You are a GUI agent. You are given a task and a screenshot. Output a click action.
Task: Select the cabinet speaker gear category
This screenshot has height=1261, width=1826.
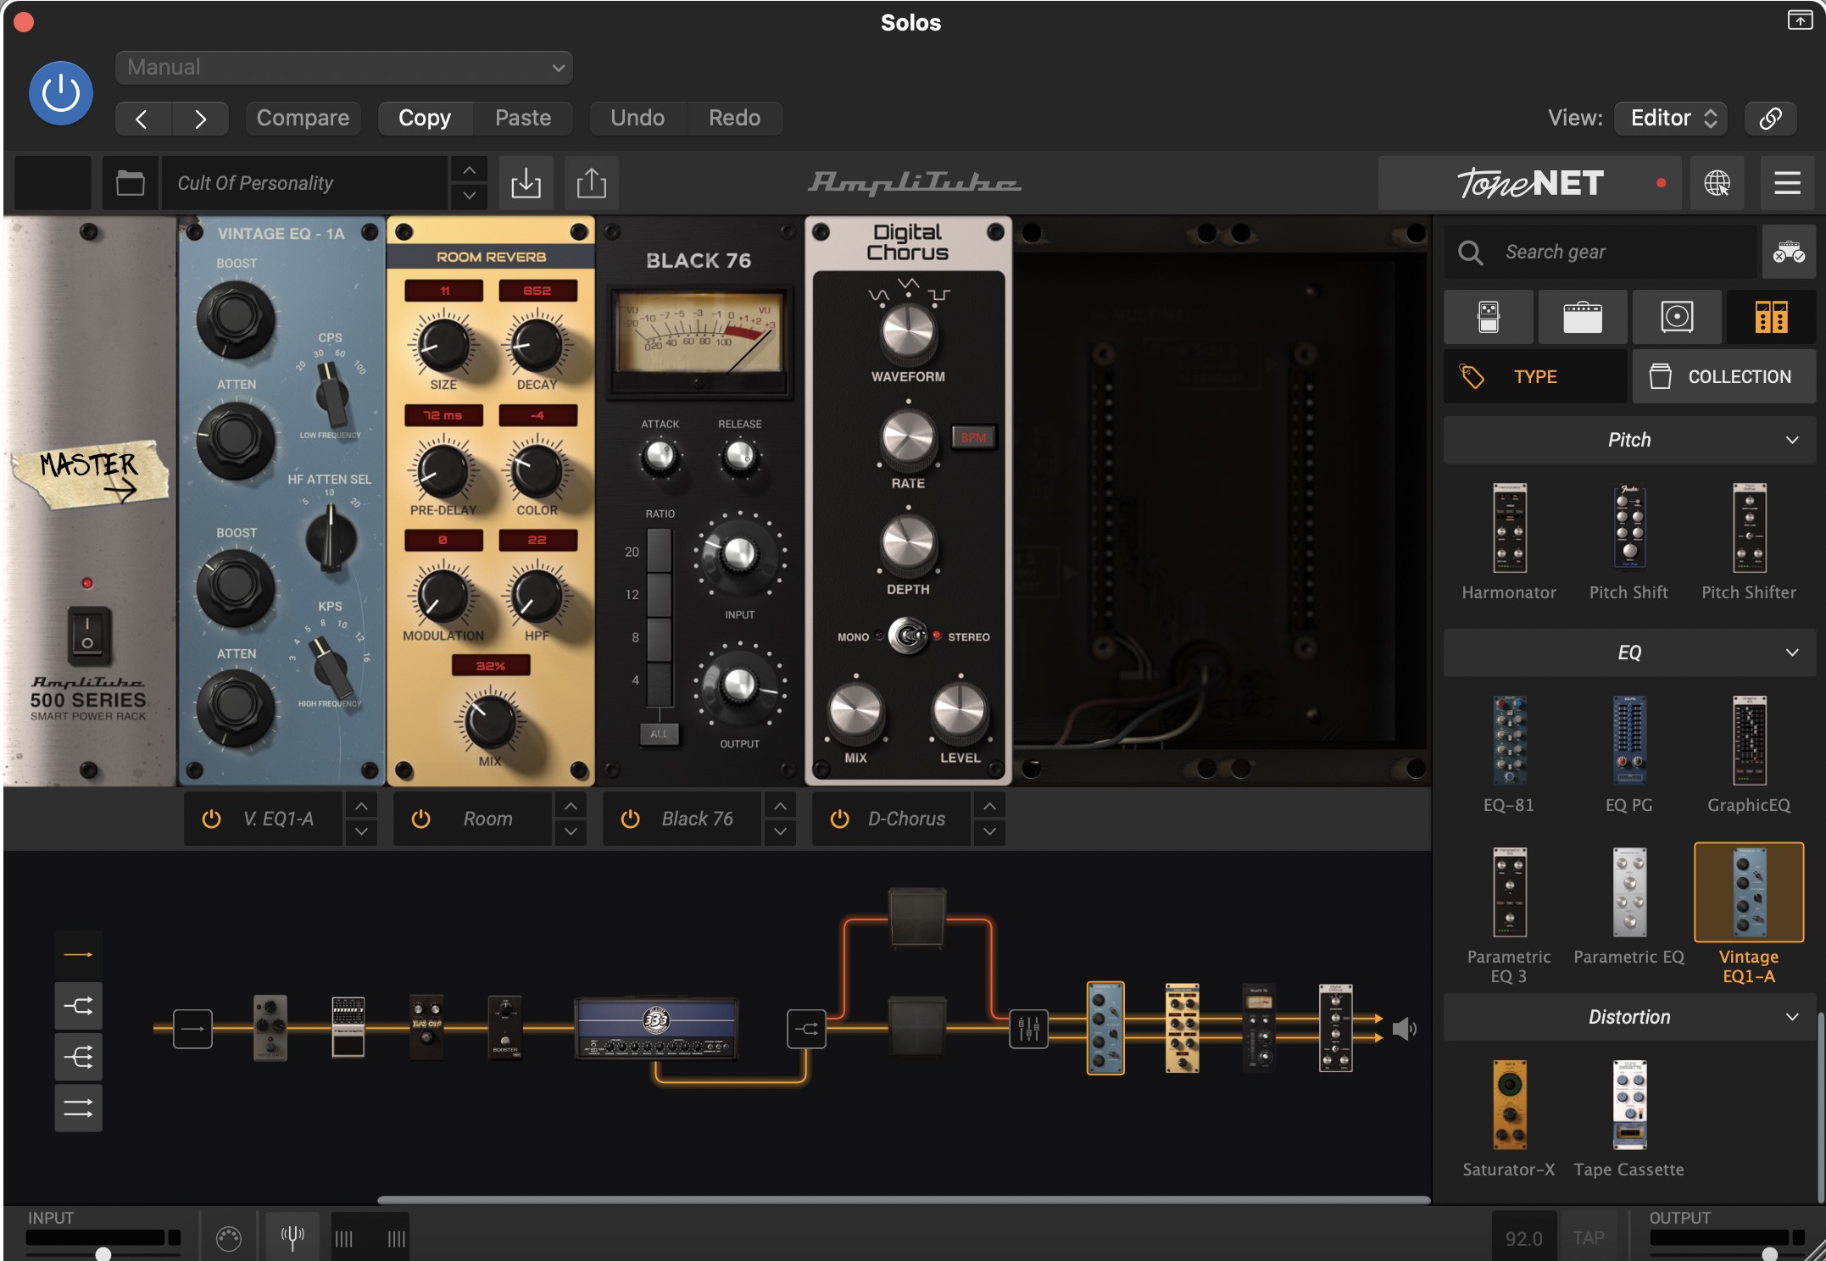[1677, 317]
